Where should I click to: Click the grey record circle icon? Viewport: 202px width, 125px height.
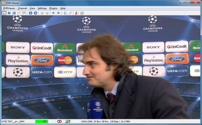82,13
